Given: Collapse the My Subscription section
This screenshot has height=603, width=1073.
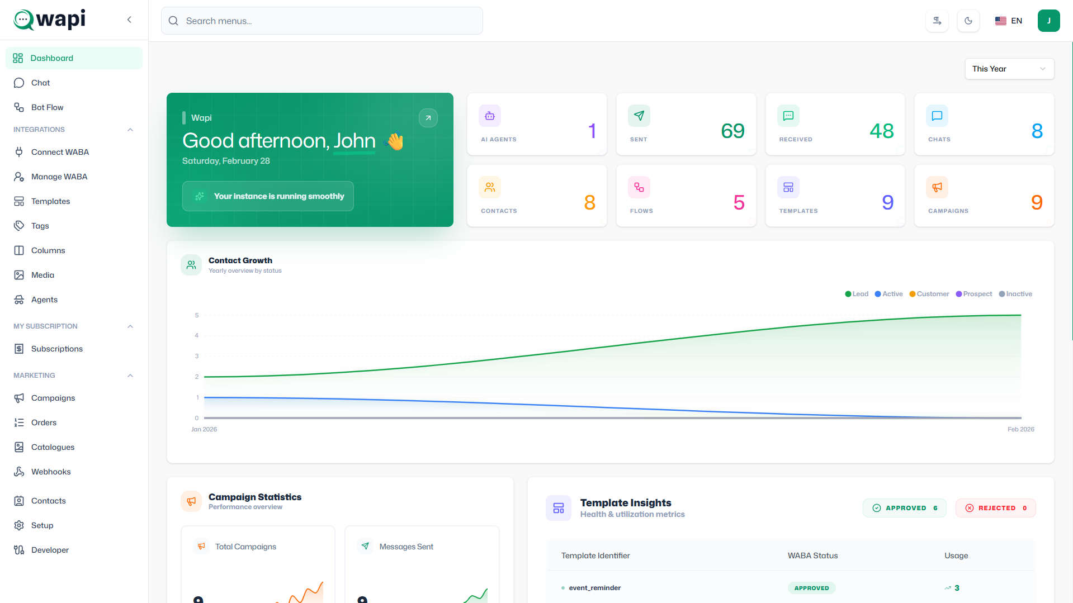Looking at the screenshot, I should [x=130, y=326].
